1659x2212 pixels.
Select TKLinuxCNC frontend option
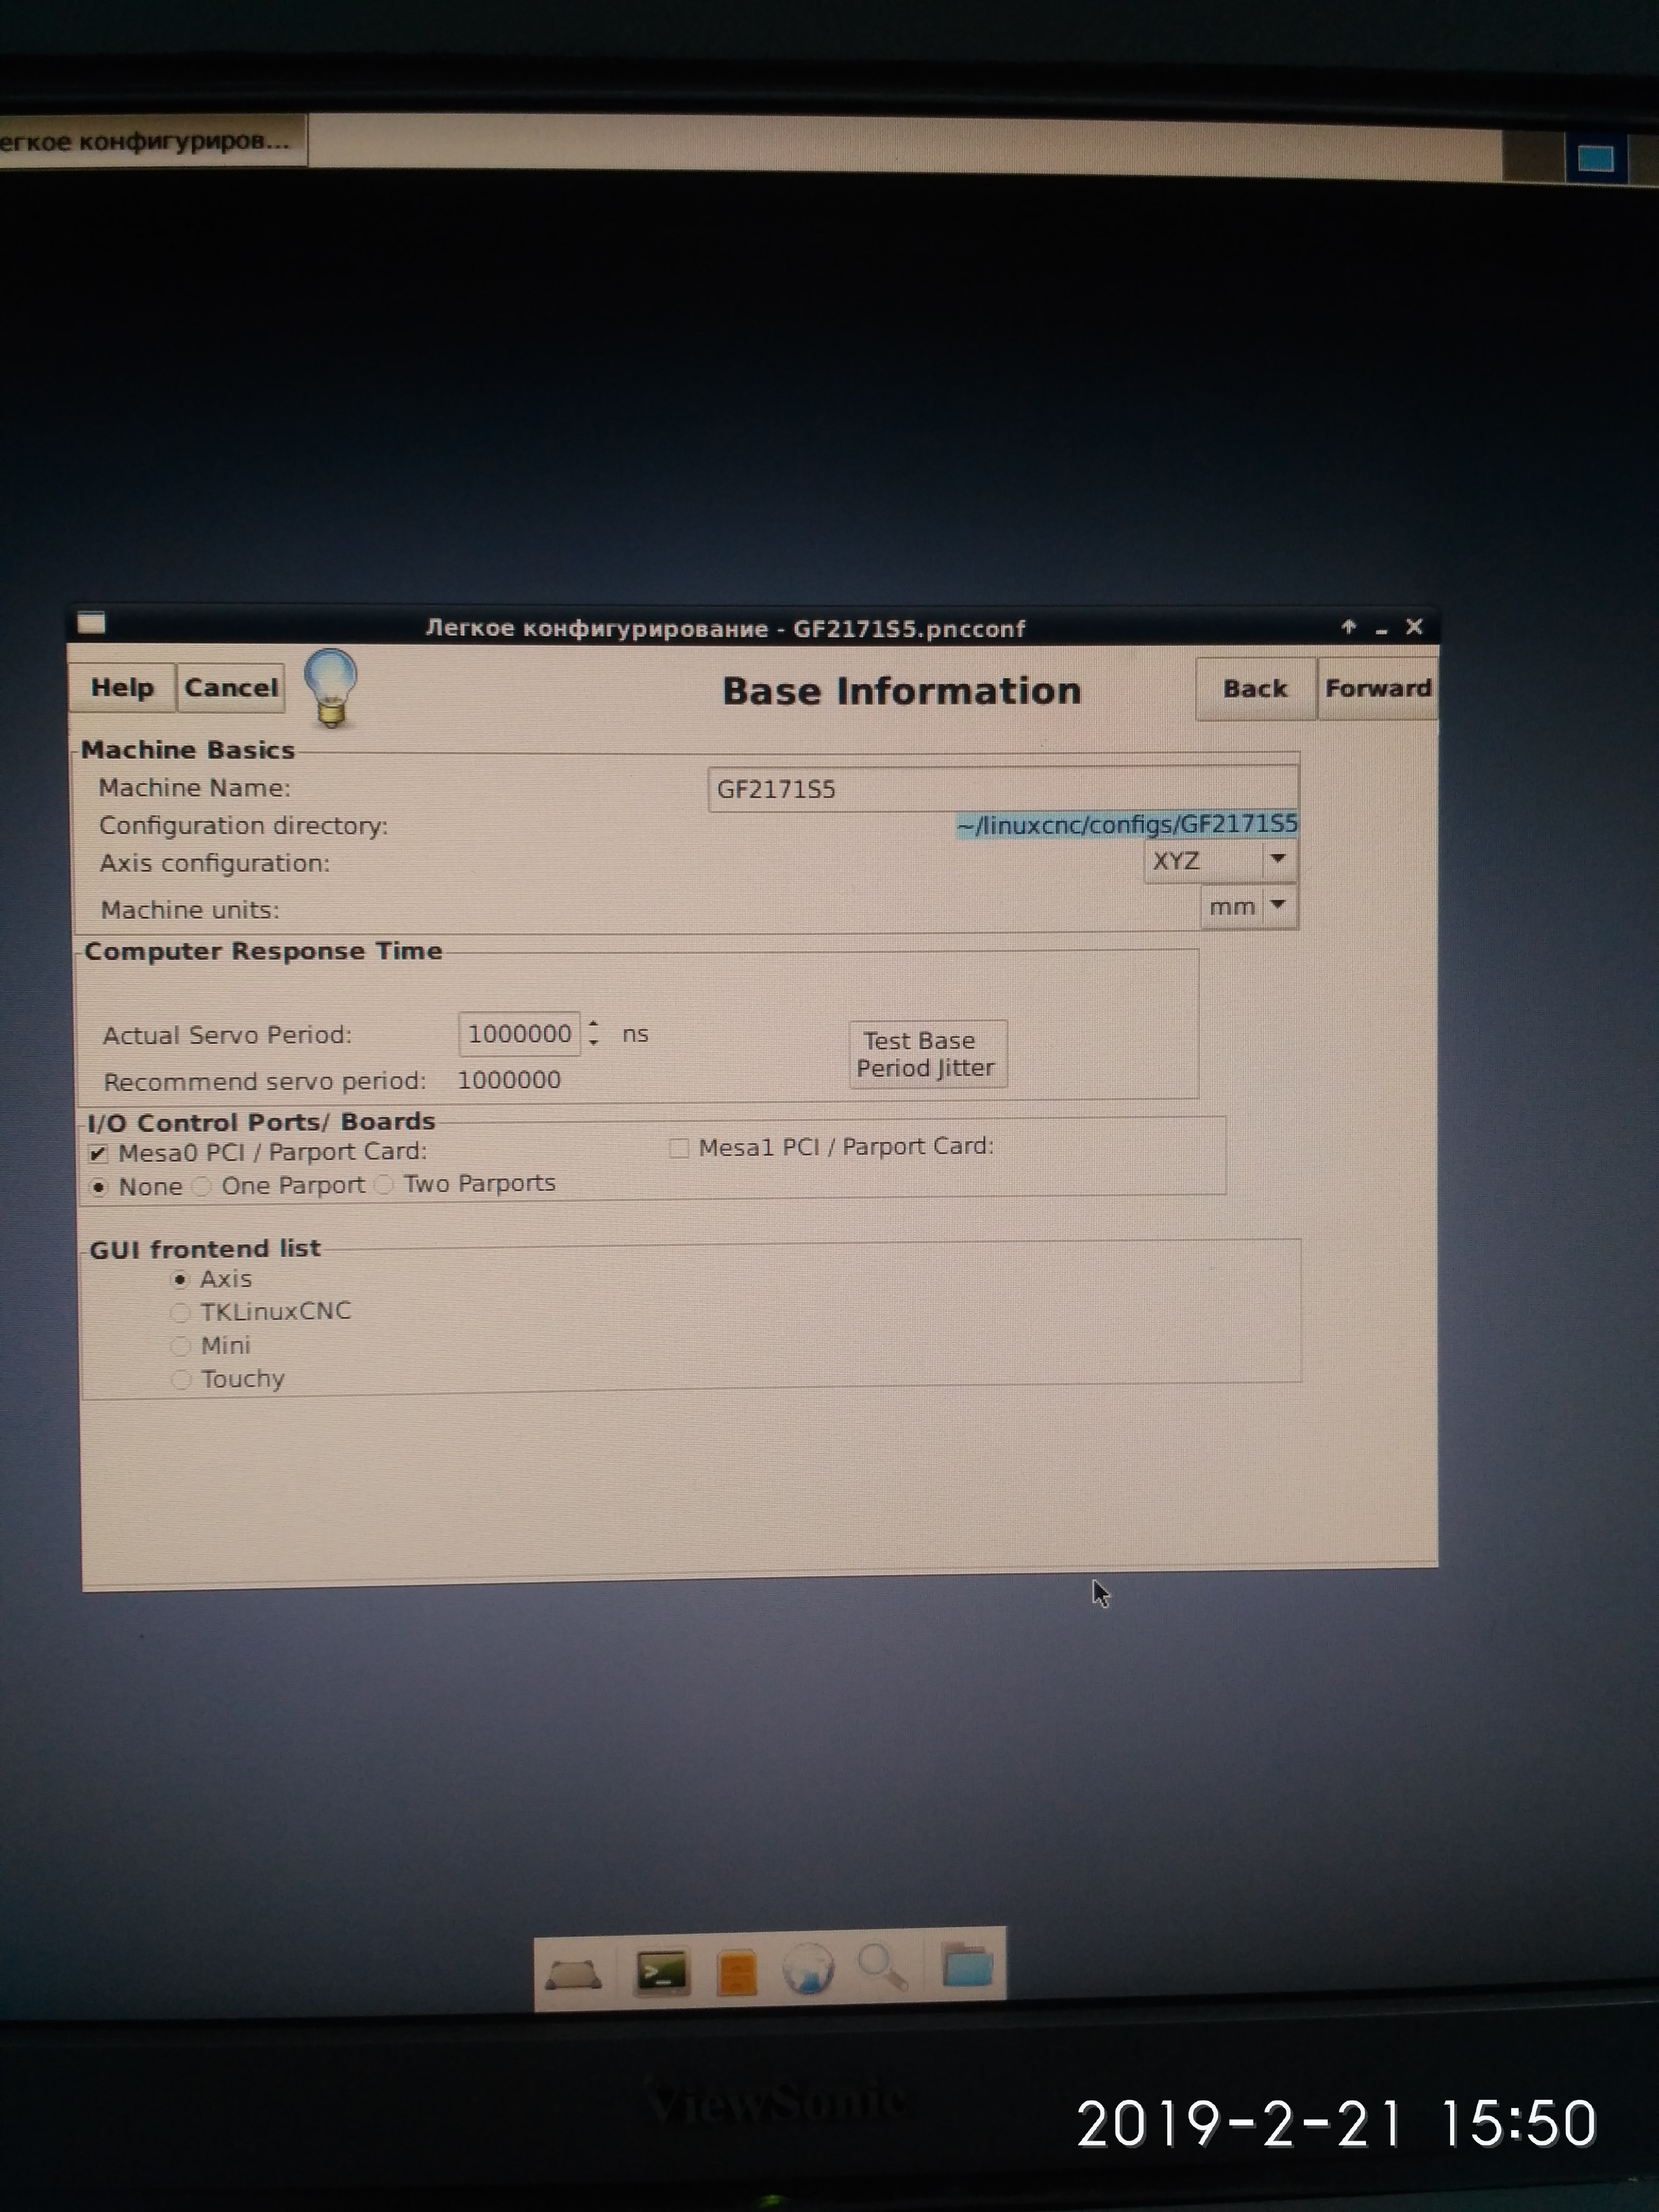coord(181,1312)
